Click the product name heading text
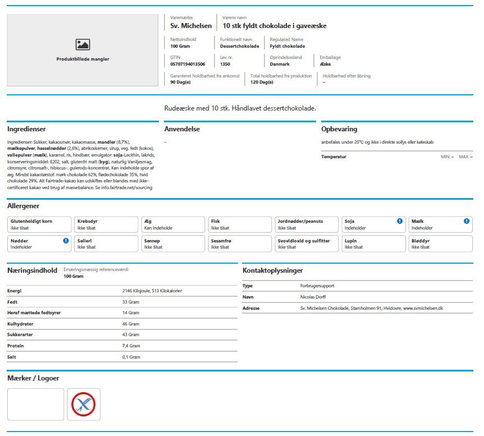The height and width of the screenshot is (436, 484). [275, 26]
